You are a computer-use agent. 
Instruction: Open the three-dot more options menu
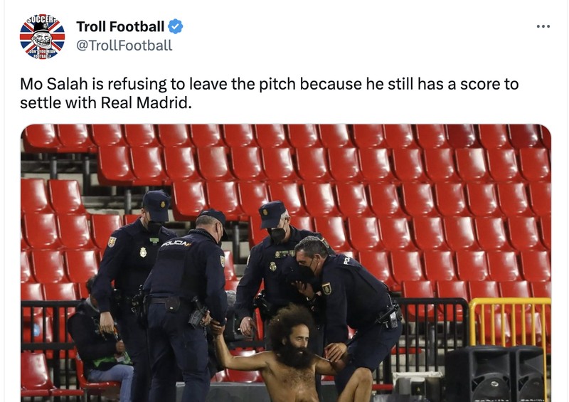[x=543, y=26]
